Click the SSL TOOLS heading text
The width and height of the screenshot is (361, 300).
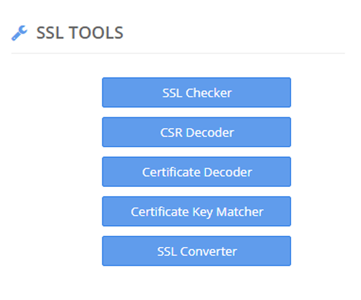pyautogui.click(x=79, y=33)
